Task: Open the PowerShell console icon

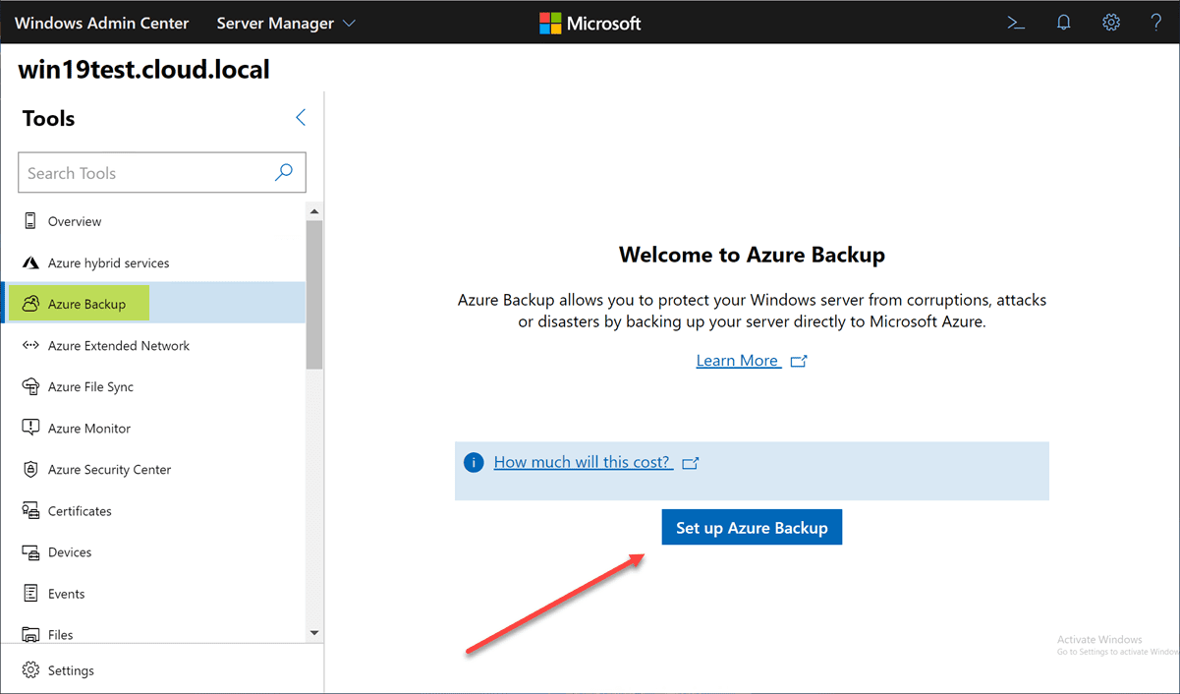Action: (1016, 22)
